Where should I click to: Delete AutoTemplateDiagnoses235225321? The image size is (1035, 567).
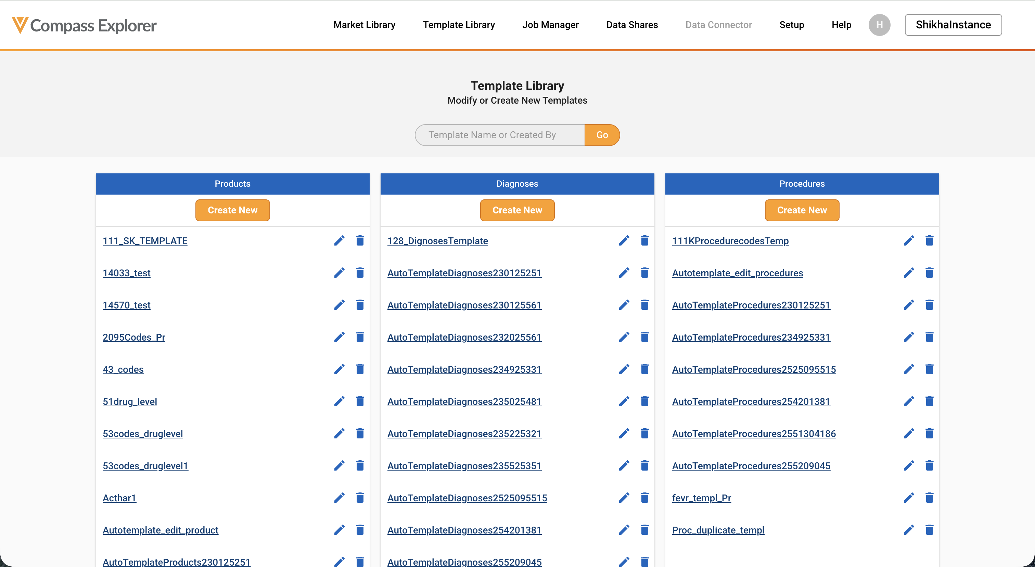pos(645,433)
